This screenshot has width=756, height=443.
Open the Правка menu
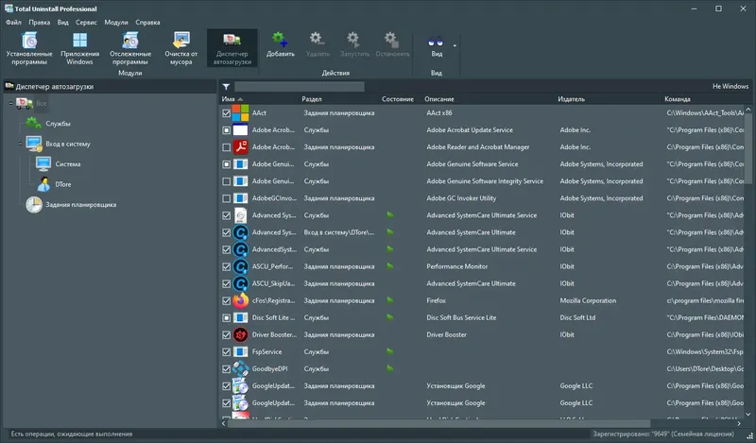pos(39,22)
